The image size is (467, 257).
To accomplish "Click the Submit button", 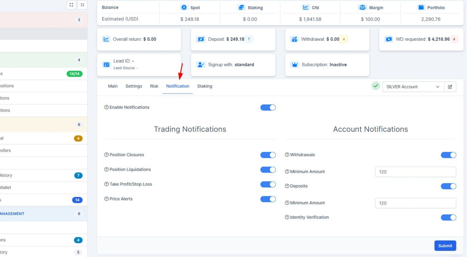I will [x=445, y=246].
